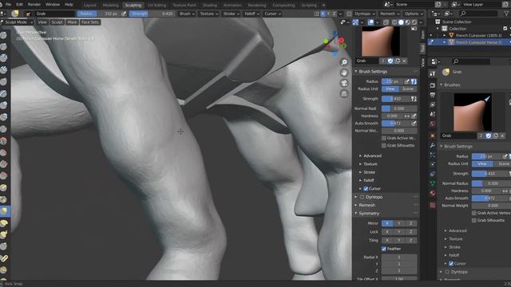This screenshot has width=511, height=287.
Task: Open Mask menu in viewport header
Action: point(72,22)
